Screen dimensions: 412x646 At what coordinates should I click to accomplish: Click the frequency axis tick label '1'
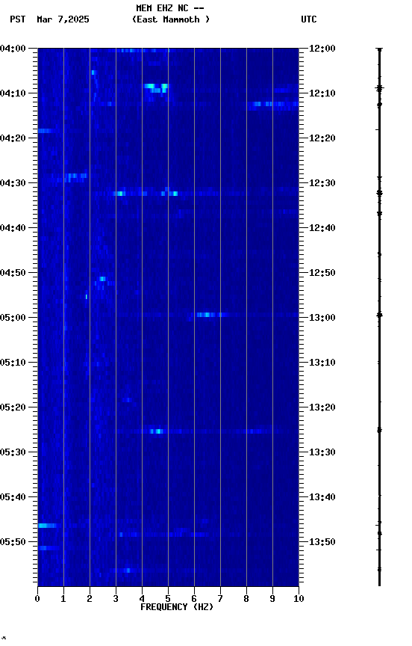[x=63, y=599]
